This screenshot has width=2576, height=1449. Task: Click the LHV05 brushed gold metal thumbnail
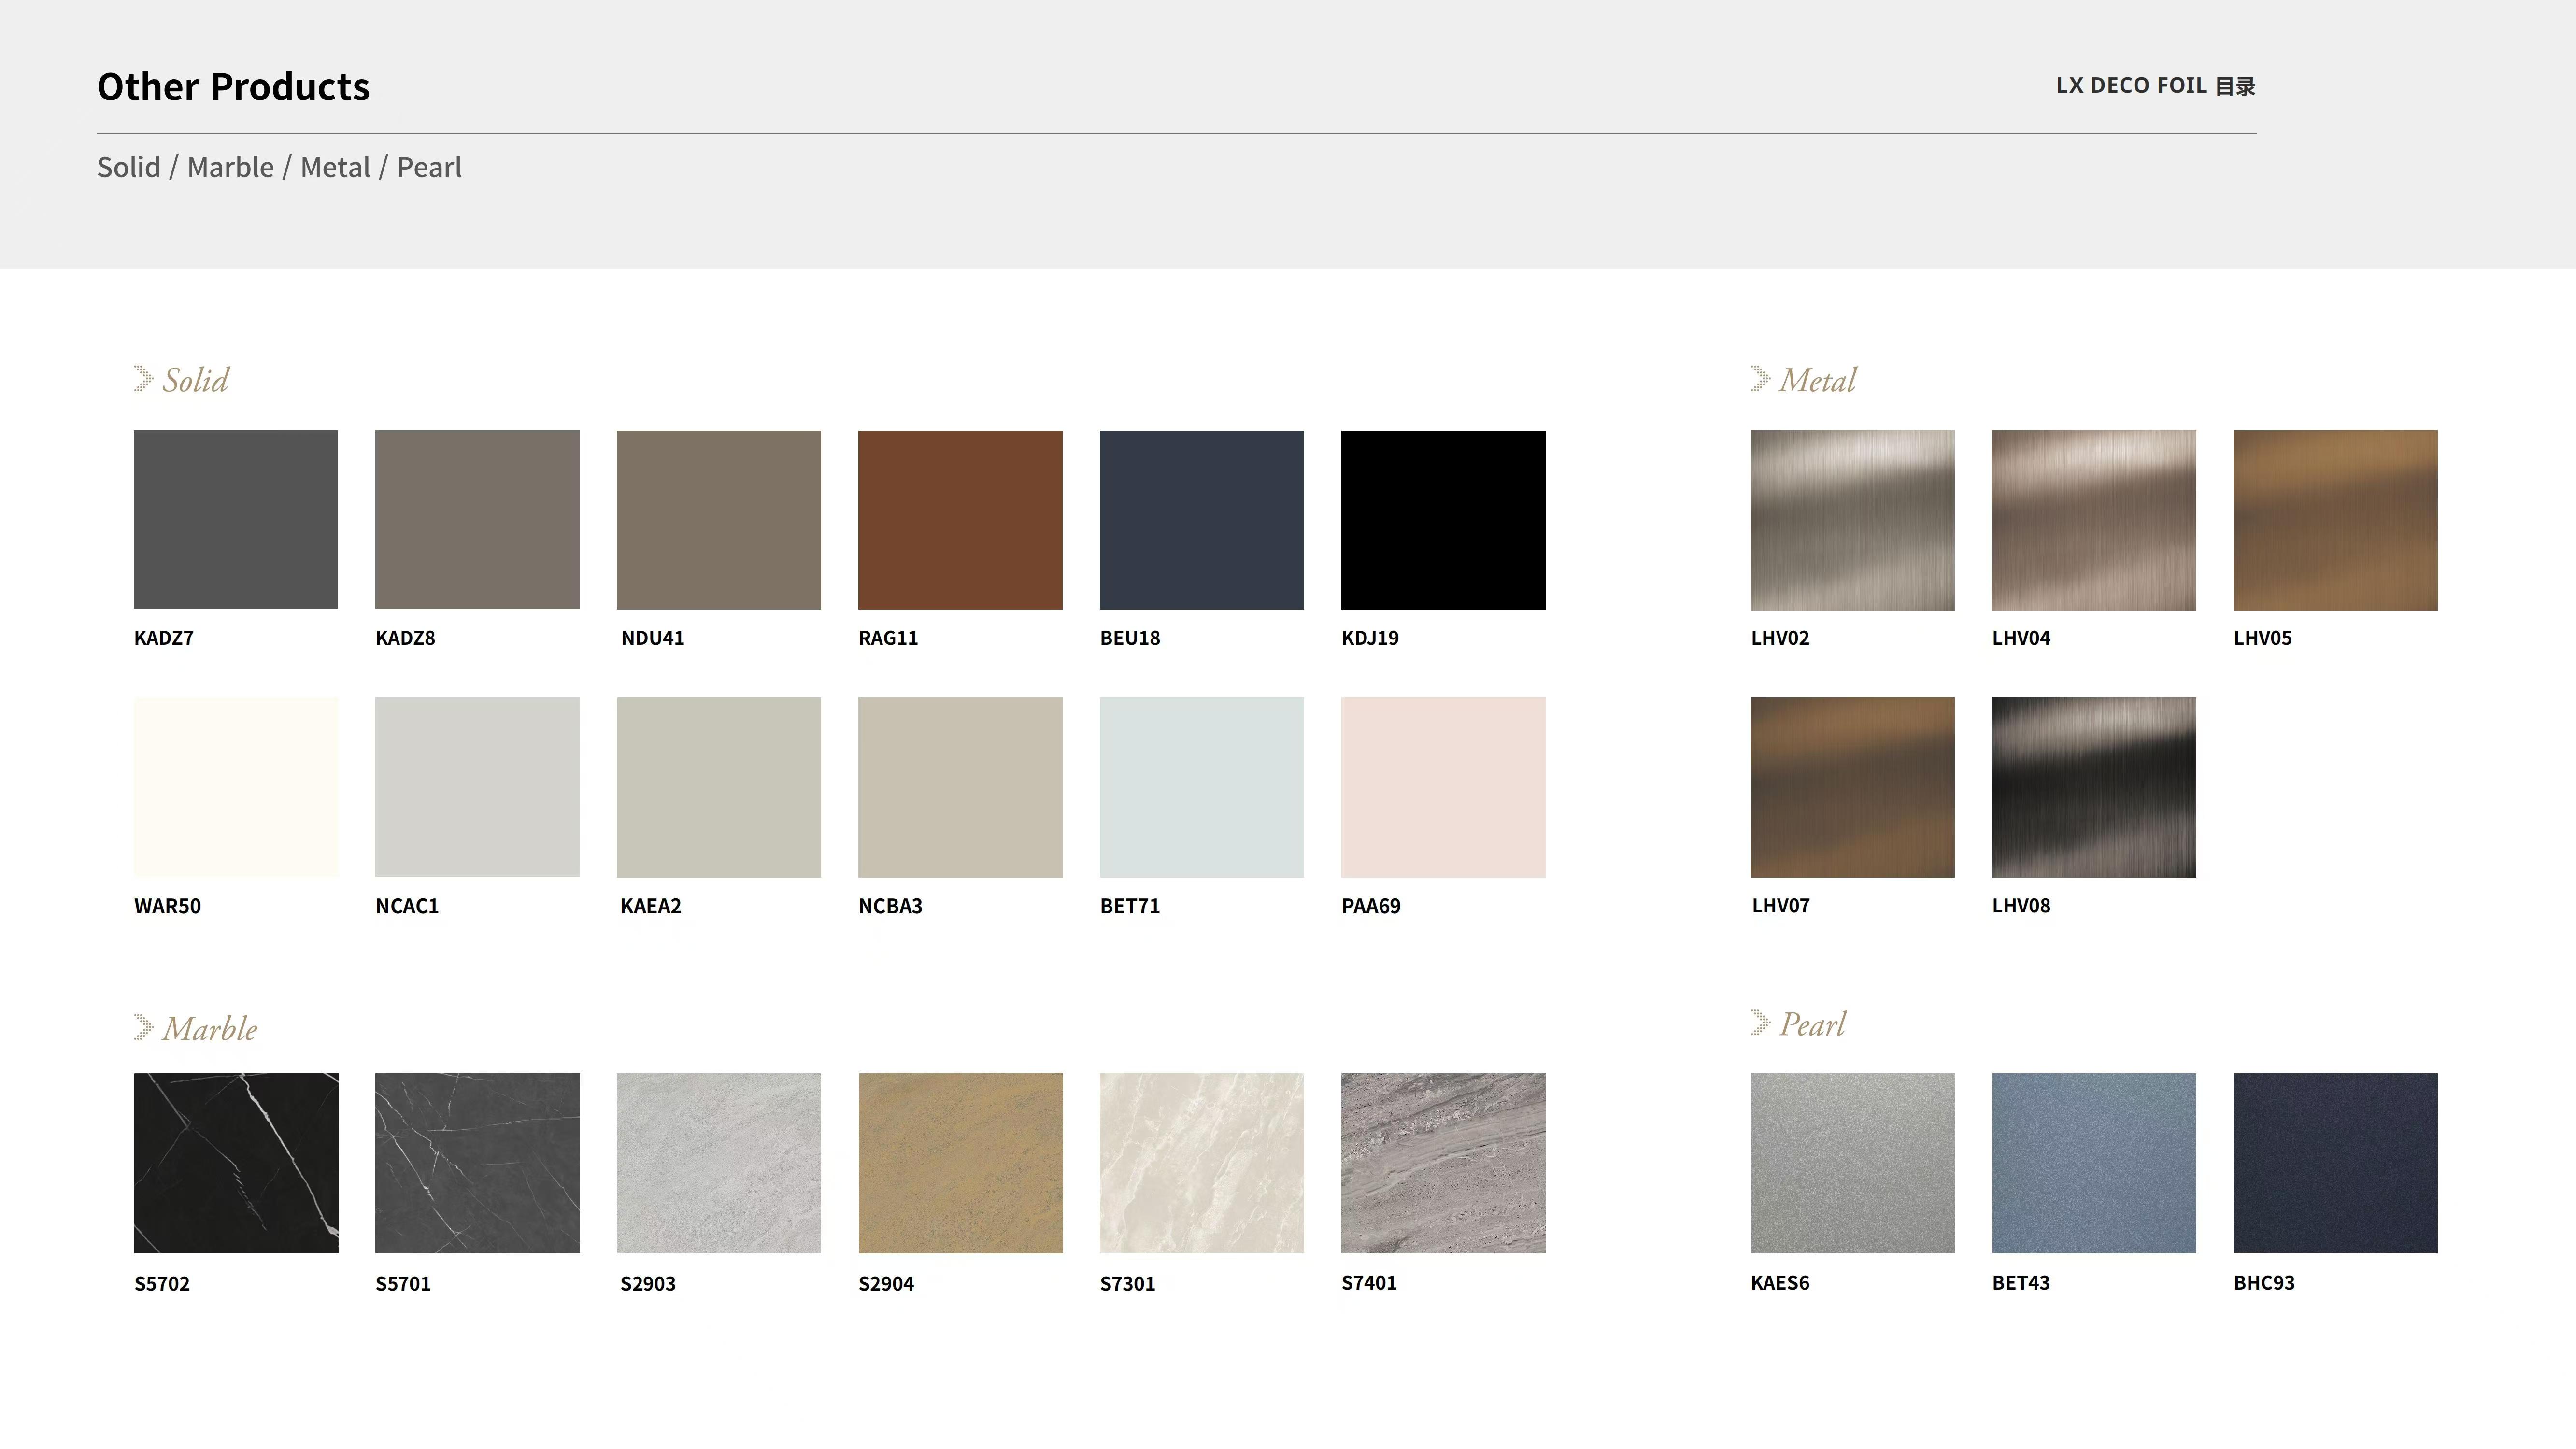2335,520
